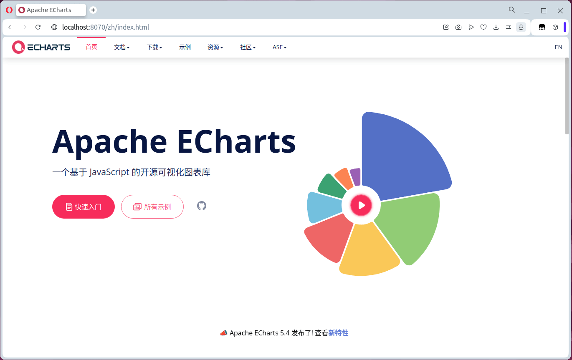This screenshot has width=572, height=360.
Task: Expand the 社区 dropdown menu
Action: click(248, 47)
